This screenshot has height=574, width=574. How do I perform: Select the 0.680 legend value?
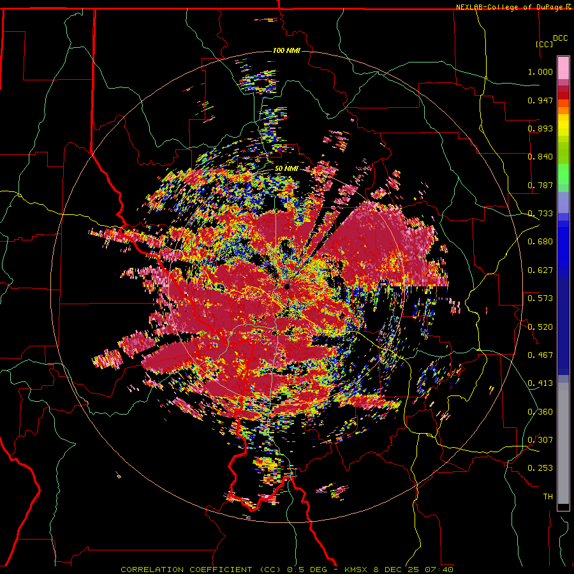click(x=540, y=242)
